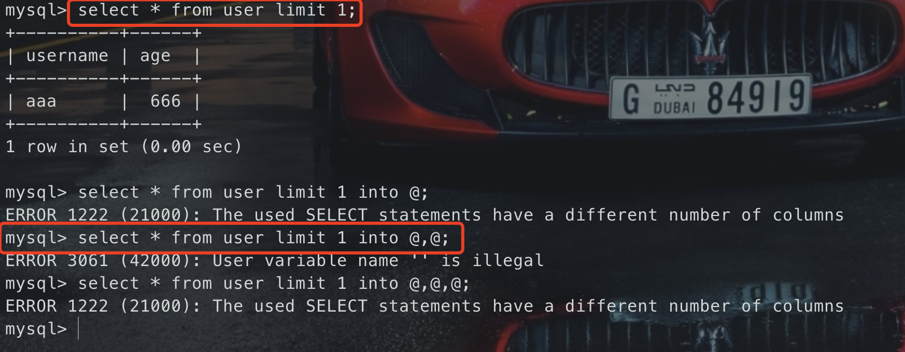Click the 'username' column header
This screenshot has height=352, width=905.
tap(67, 56)
